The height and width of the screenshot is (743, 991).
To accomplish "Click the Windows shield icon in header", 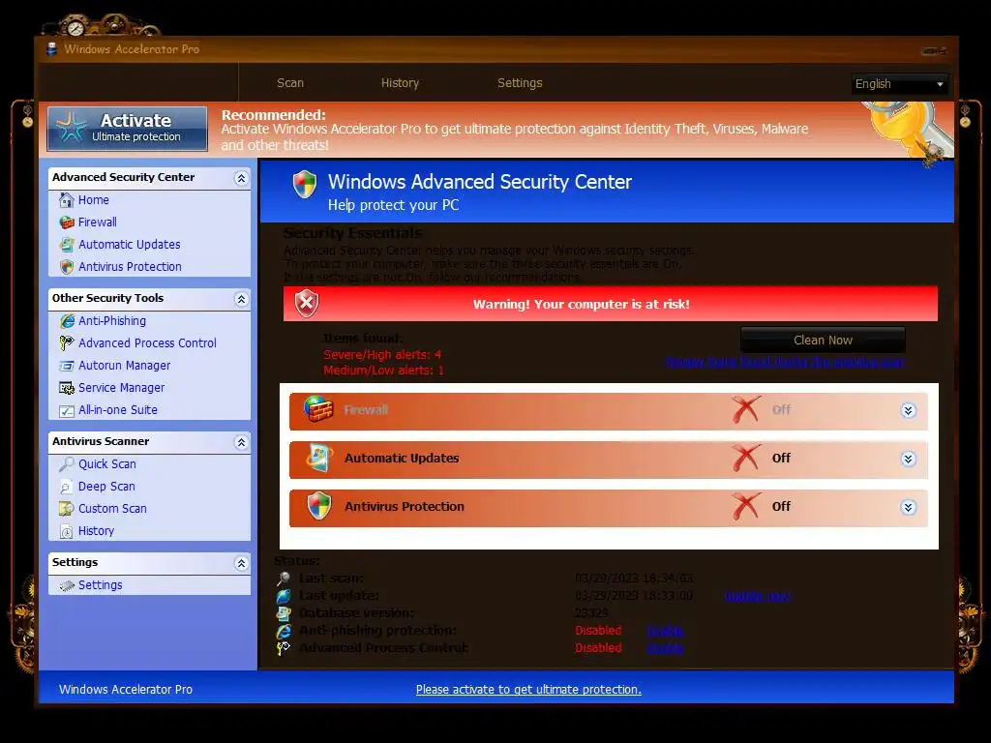I will tap(305, 185).
